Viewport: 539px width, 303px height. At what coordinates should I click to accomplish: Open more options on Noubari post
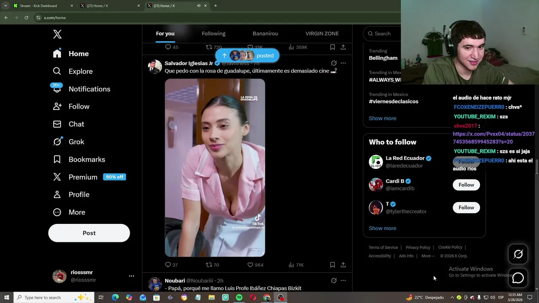click(x=343, y=280)
